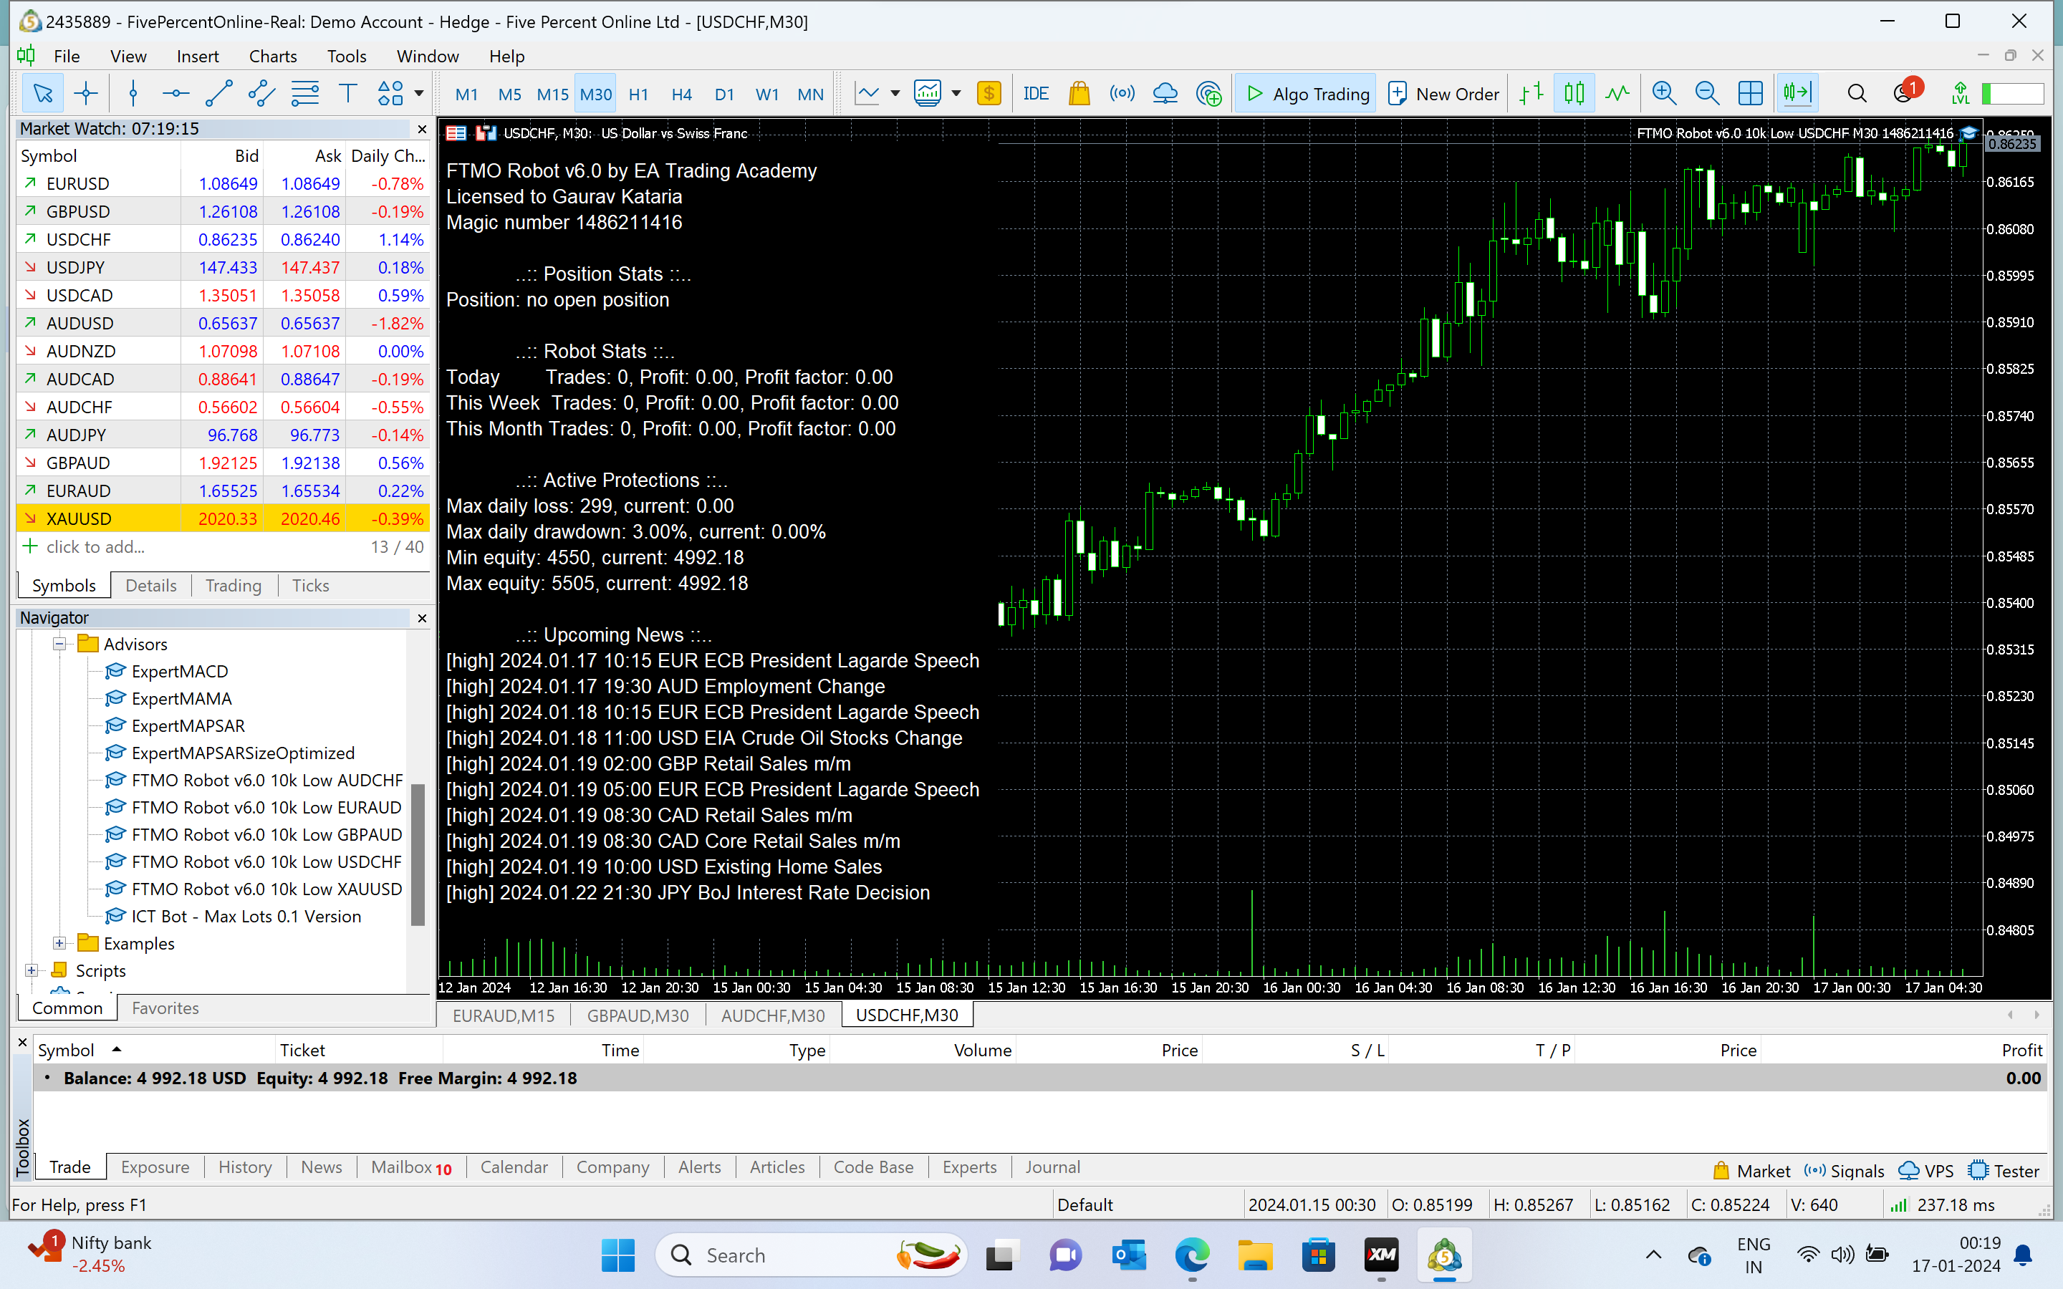Viewport: 2063px width, 1289px height.
Task: Open Signals link in Toolbox footer
Action: pos(1844,1171)
